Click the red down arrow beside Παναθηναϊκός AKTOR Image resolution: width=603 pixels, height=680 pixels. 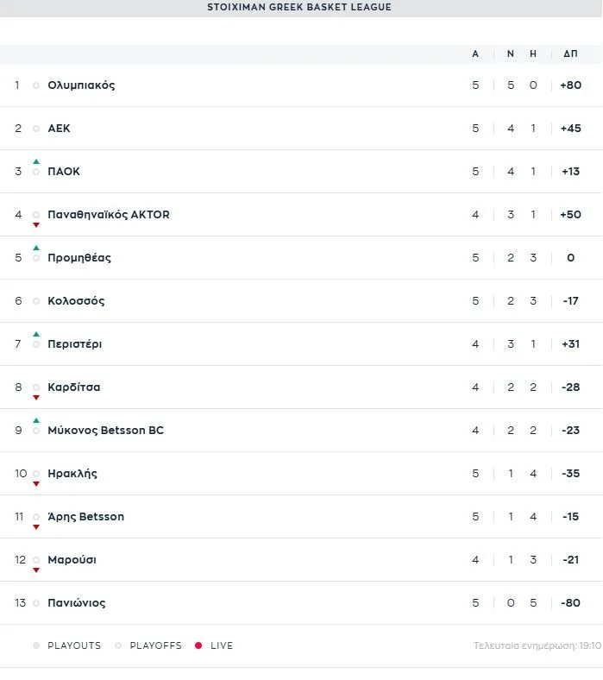36,224
